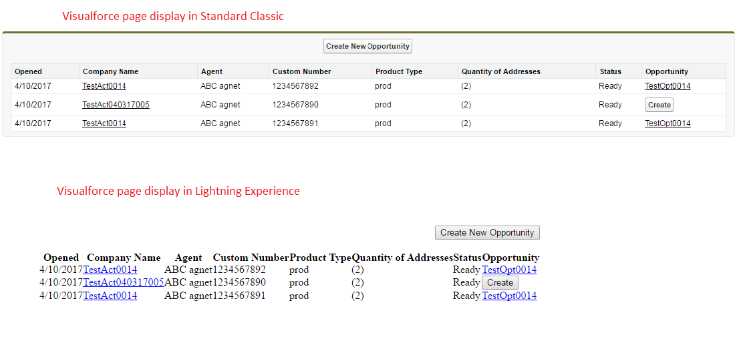Viewport: 737px width, 341px height.
Task: Click Create button in Lightning table row 1234567890
Action: (x=500, y=282)
